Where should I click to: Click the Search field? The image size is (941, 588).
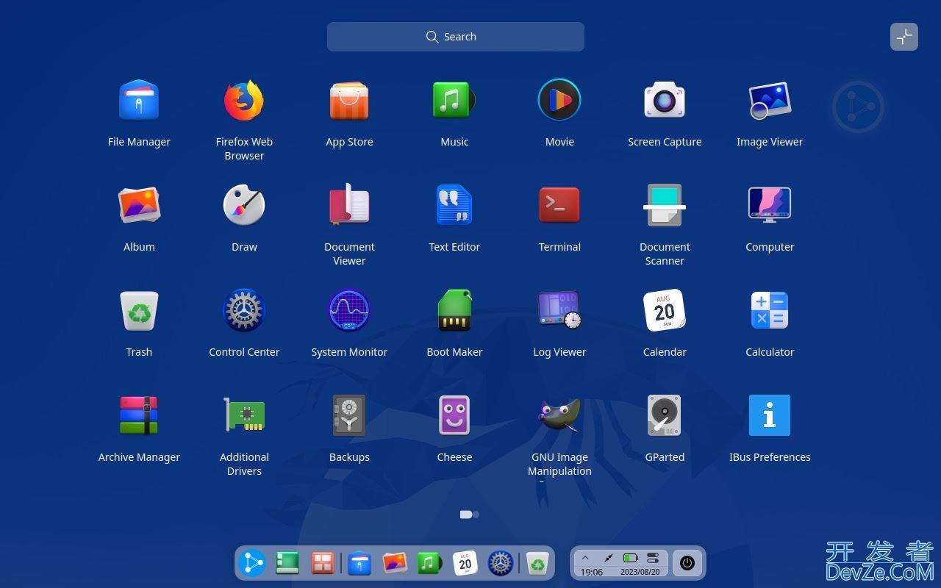pyautogui.click(x=456, y=37)
